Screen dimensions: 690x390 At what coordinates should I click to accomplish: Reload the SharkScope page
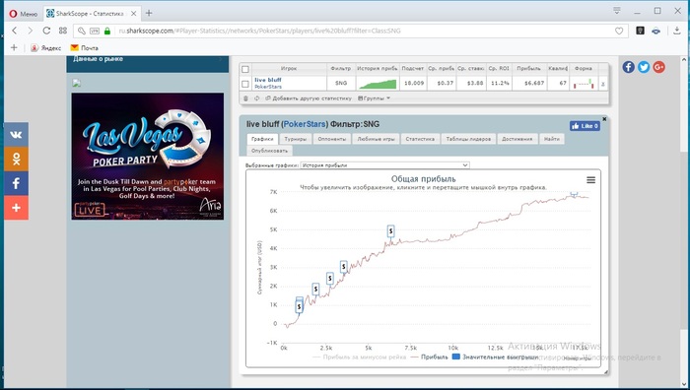[46, 31]
